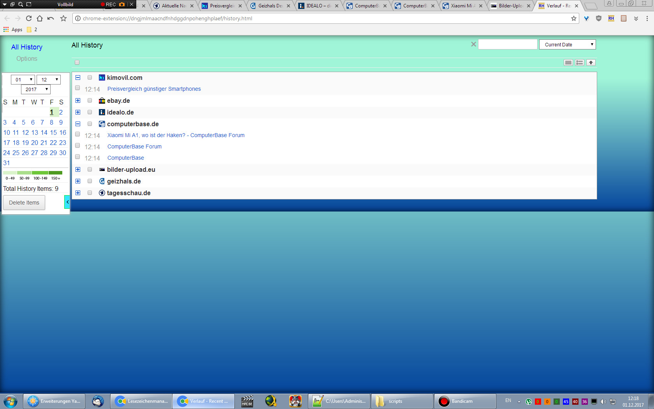
Task: Open Xiaomi Mi A1 forum history link
Action: 176,135
